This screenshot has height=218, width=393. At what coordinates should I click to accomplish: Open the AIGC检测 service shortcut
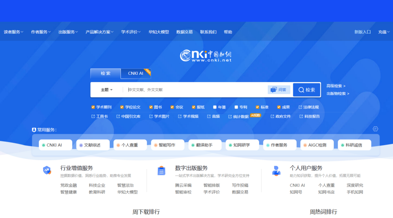coord(317,145)
